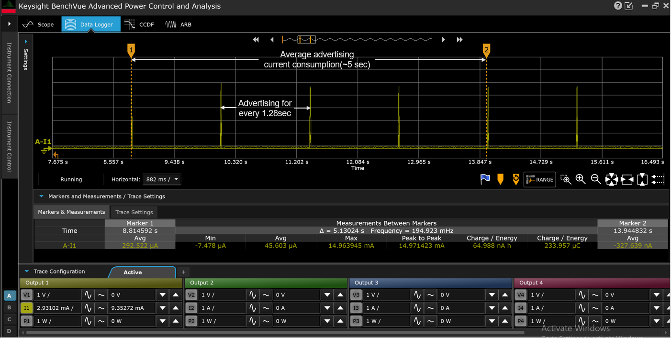Jump to beginning with rewind arrows

click(256, 40)
